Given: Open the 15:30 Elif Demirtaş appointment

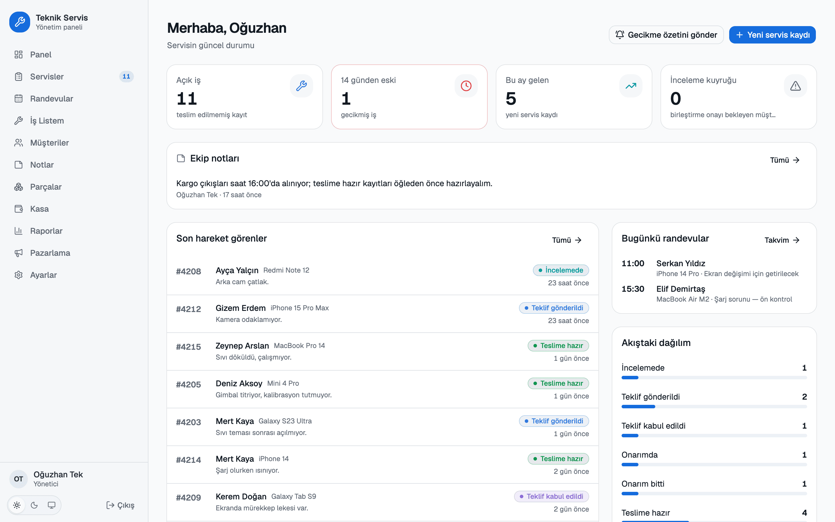Looking at the screenshot, I should (x=714, y=294).
